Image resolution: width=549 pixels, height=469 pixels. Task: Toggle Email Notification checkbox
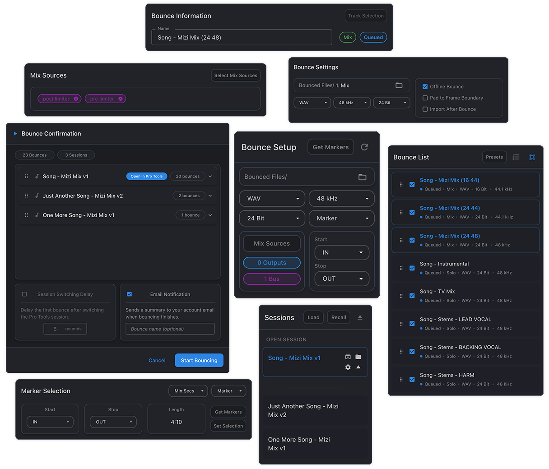[130, 294]
